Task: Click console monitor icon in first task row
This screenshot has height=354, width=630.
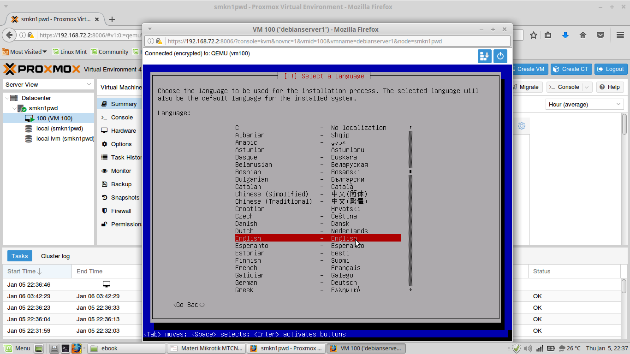Action: 107,284
